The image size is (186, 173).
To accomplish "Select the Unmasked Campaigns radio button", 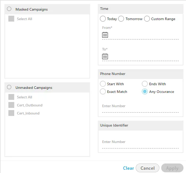I will point(9,87).
